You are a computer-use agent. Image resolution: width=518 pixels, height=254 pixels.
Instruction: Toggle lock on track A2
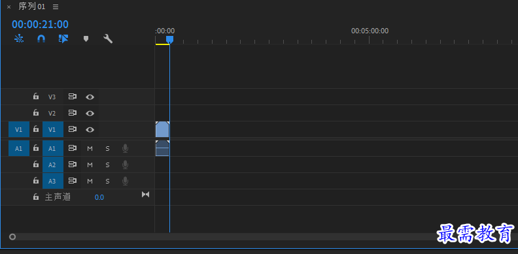click(x=36, y=165)
